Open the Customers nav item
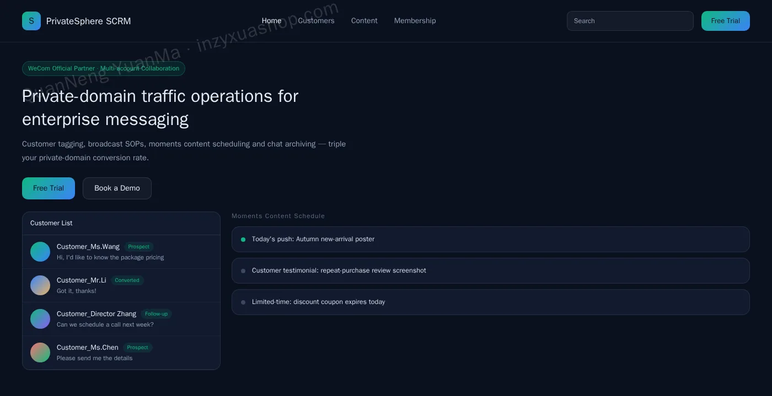 click(x=316, y=21)
